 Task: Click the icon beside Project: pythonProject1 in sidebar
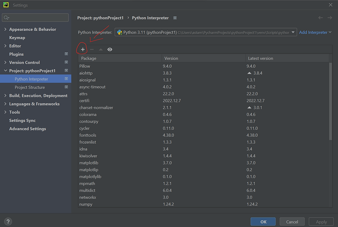click(x=66, y=71)
